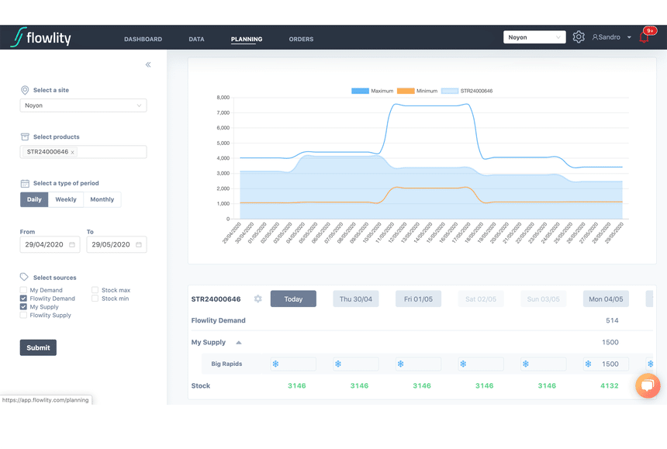This screenshot has height=449, width=667.
Task: Open the Noyon dropdown in top bar
Action: [x=534, y=37]
